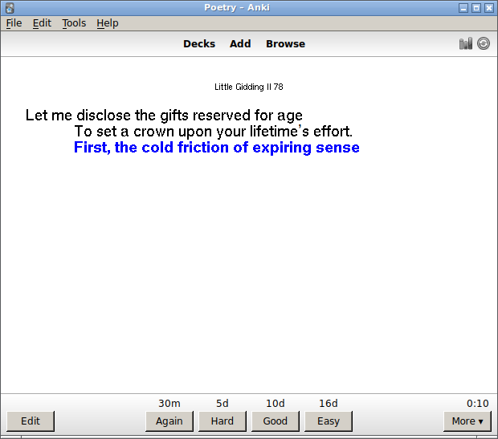Click the 10d interval label
498x439 pixels.
[276, 404]
